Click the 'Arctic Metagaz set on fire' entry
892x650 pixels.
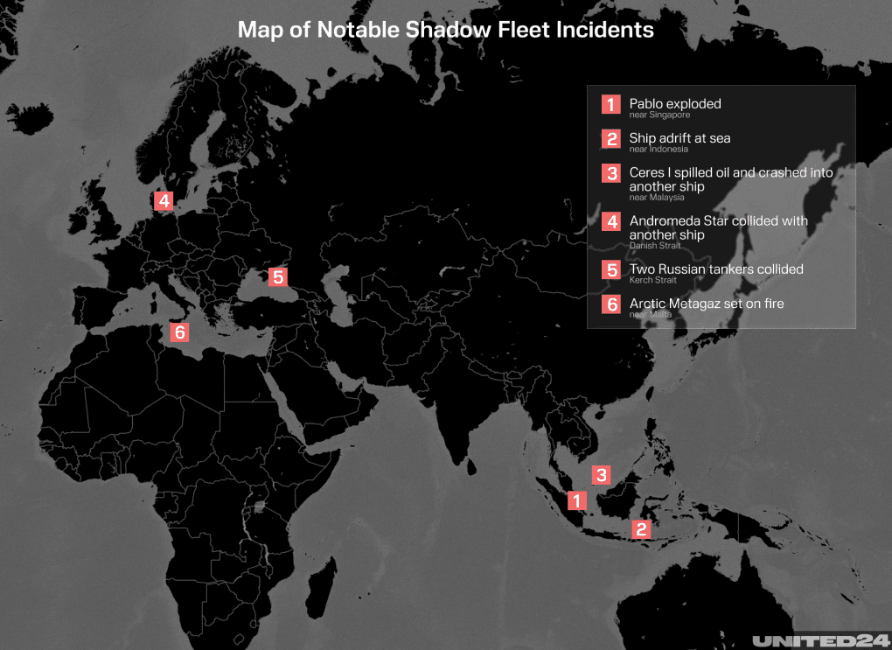(706, 304)
